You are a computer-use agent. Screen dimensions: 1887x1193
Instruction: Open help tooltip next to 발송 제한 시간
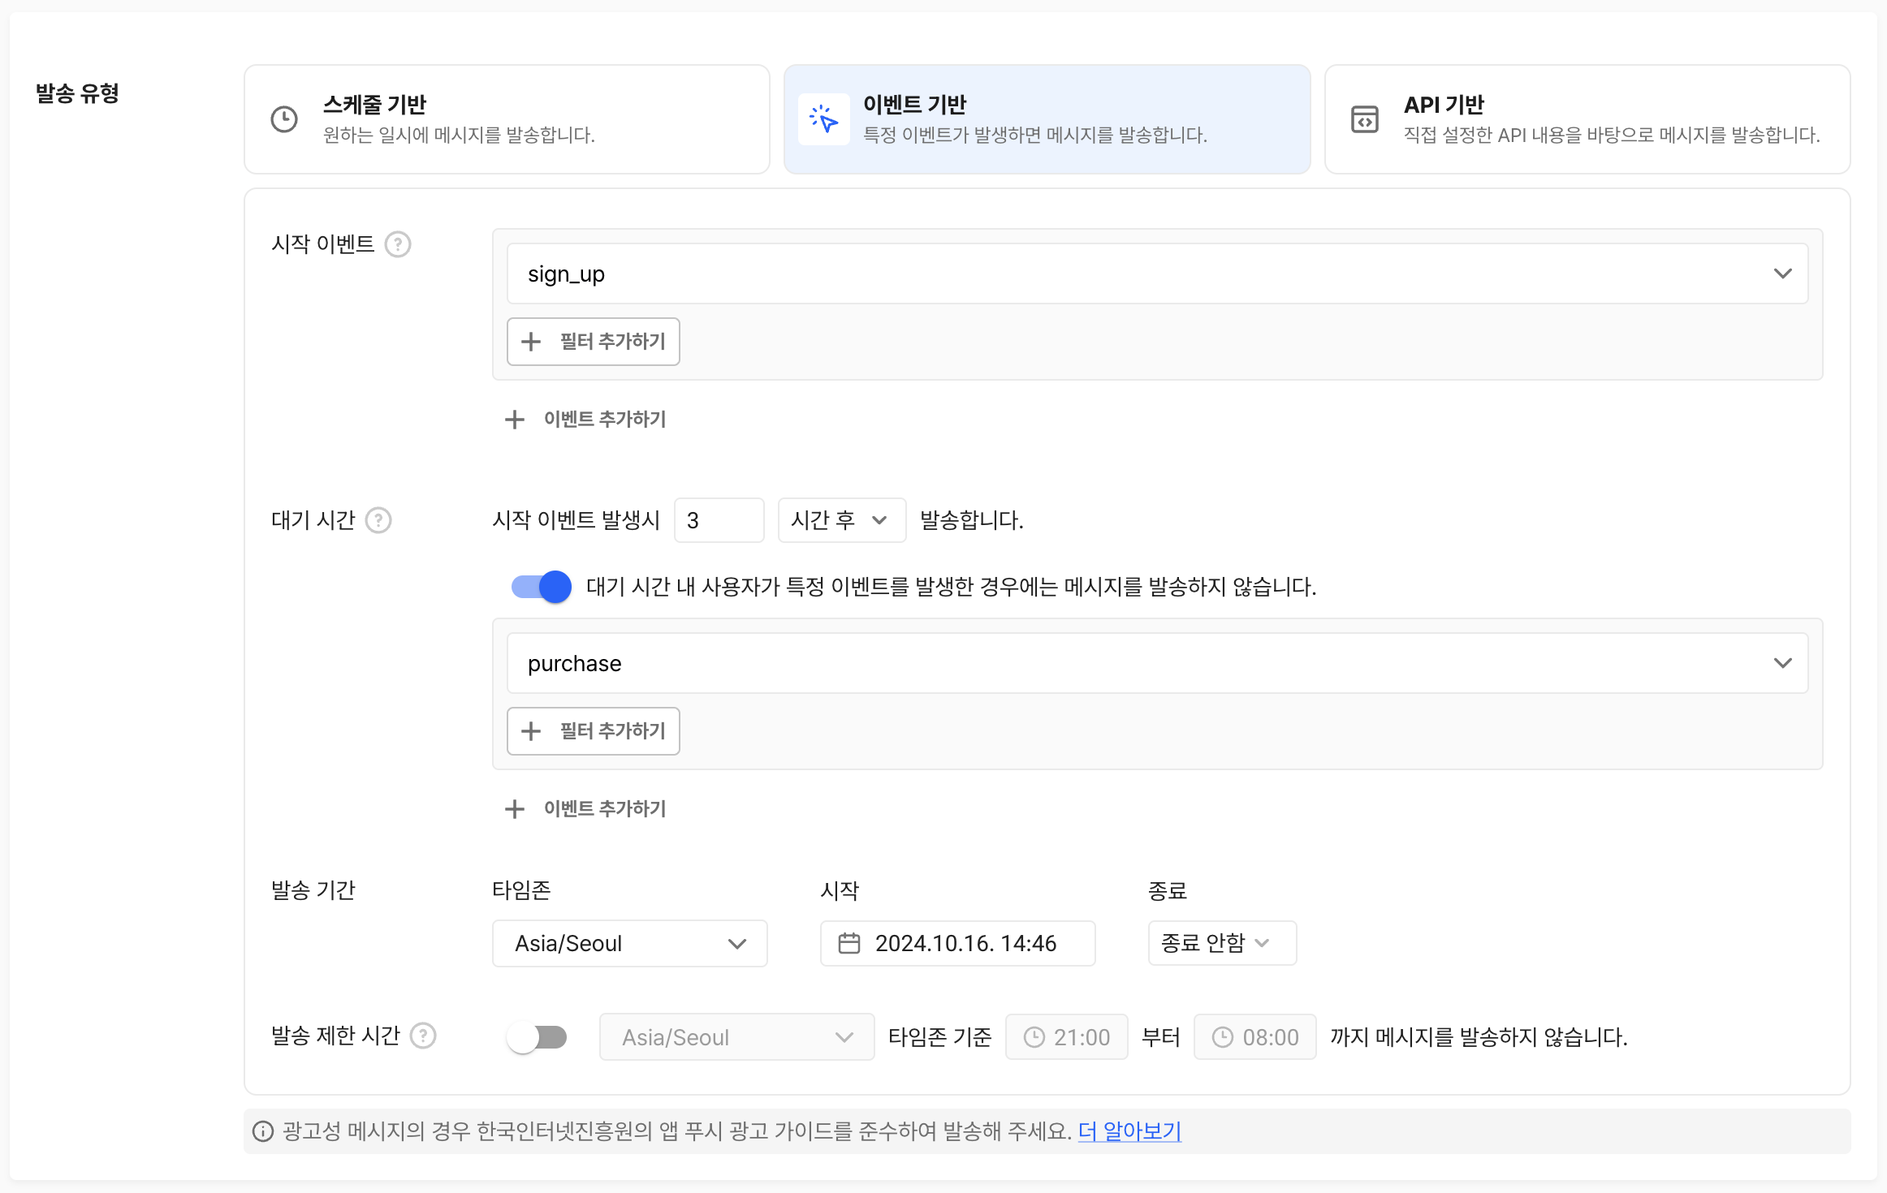[x=423, y=1036]
